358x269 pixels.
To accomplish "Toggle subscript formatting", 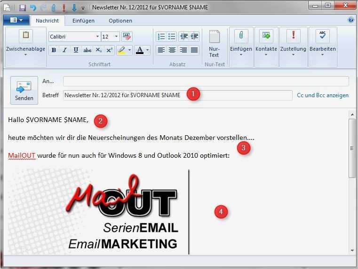I will pos(98,50).
